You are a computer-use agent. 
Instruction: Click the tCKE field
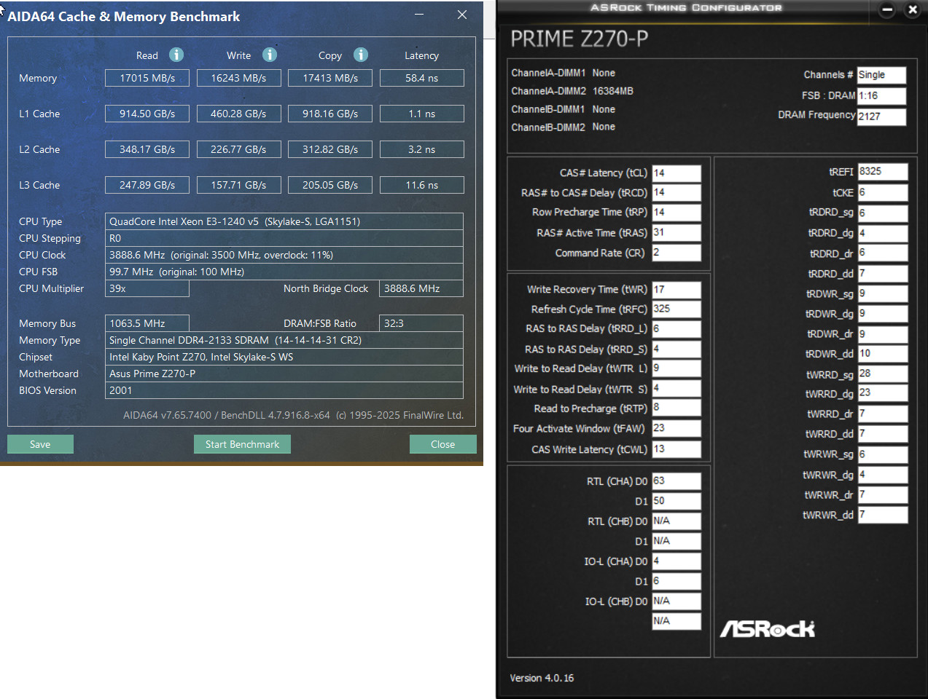[x=883, y=193]
